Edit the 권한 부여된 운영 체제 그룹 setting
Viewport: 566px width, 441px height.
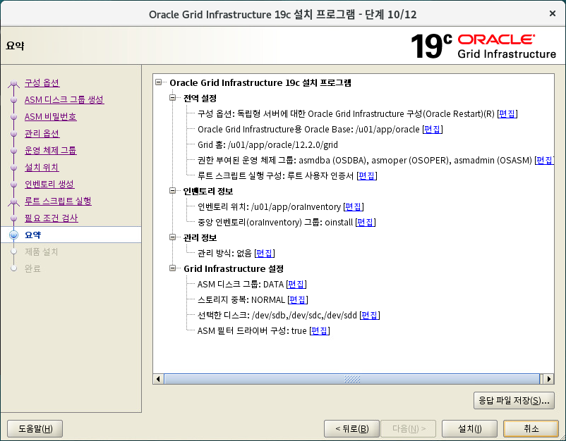click(544, 161)
